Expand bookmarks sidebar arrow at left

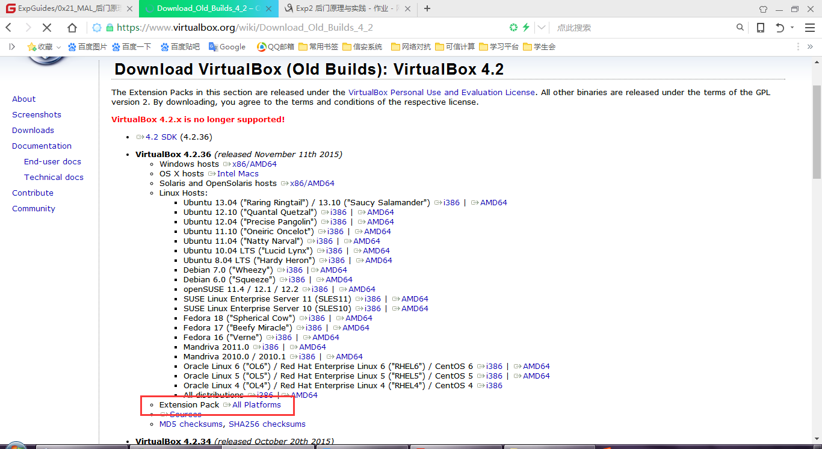[11, 46]
